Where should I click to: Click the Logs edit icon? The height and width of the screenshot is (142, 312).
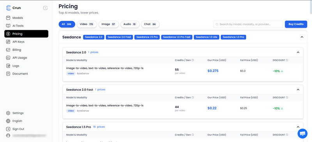tap(8, 66)
